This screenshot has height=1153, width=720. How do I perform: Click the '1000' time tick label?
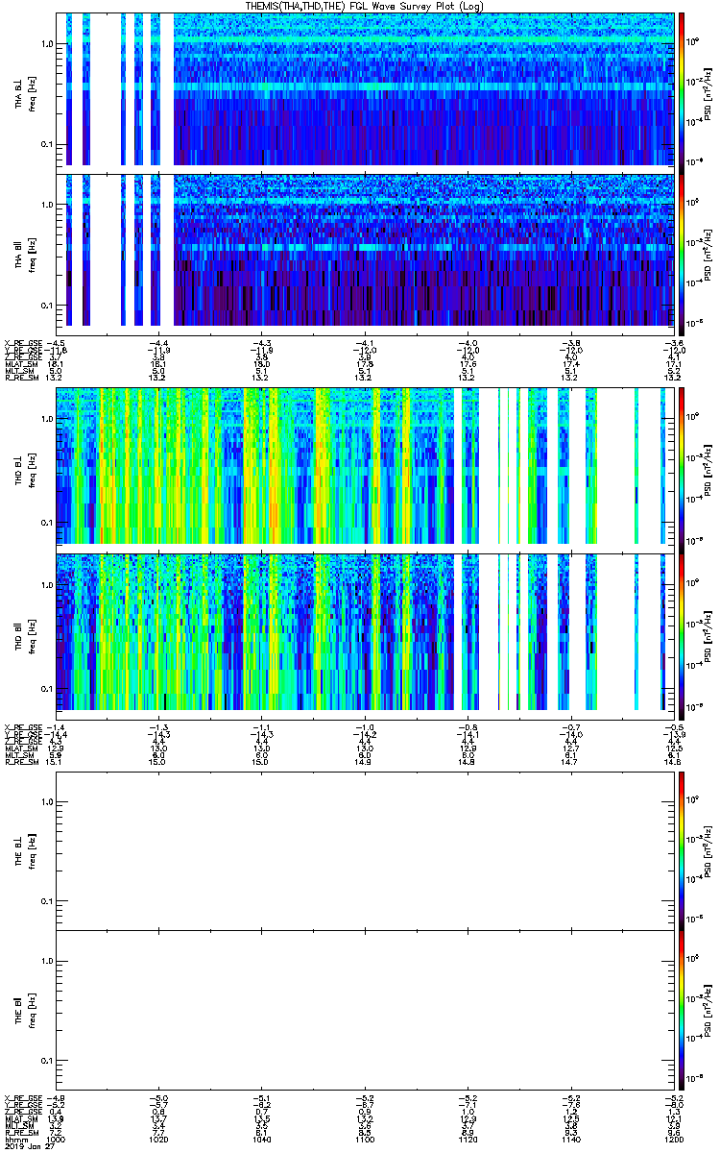(x=56, y=1140)
